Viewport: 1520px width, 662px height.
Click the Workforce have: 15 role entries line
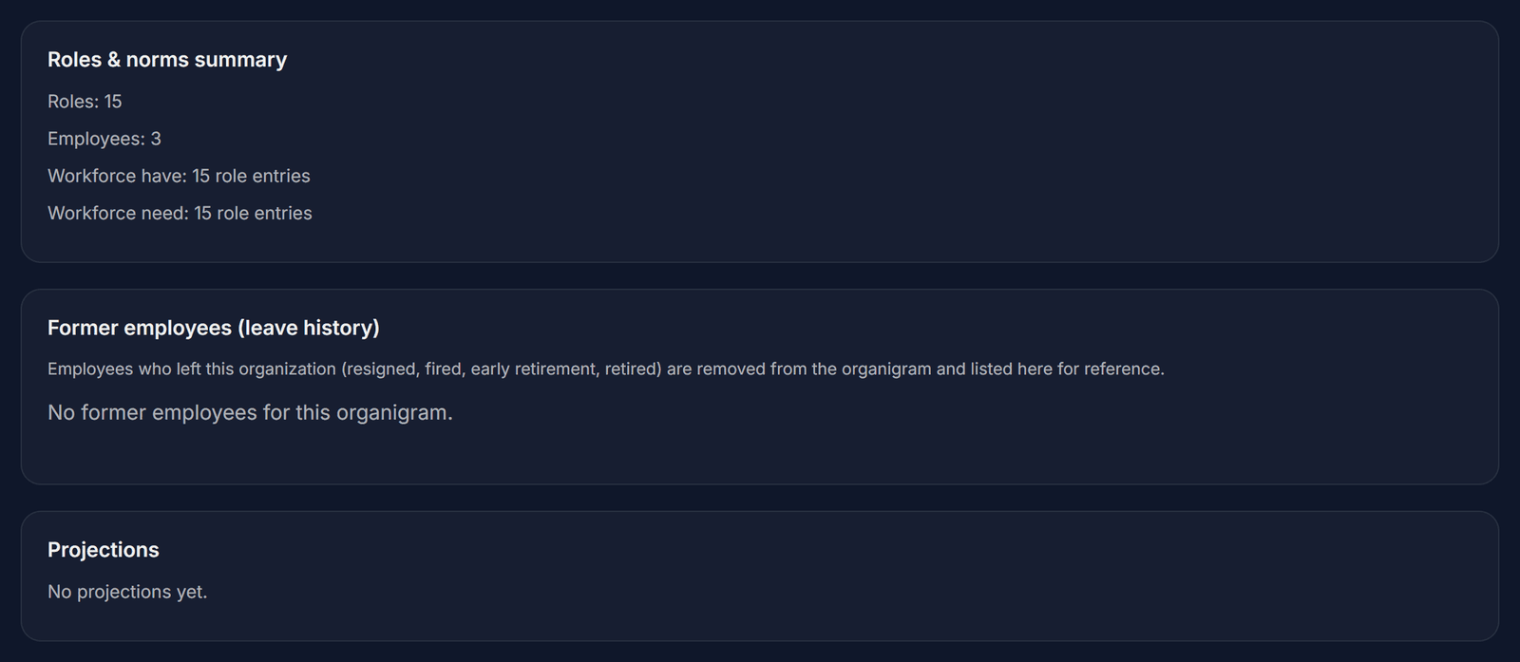pos(179,176)
